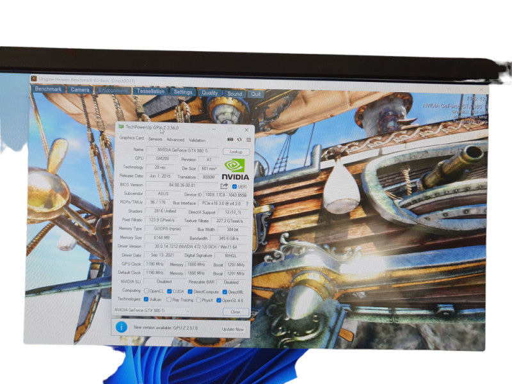Image resolution: width=512 pixels, height=384 pixels.
Task: Click the GPU-Z title bar app icon
Action: [x=121, y=126]
